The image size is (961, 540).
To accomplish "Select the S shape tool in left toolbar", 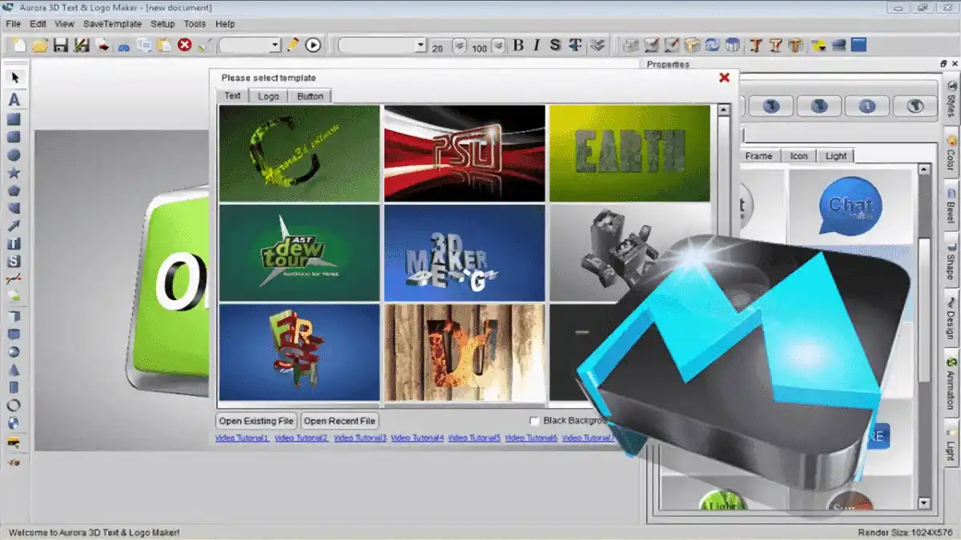I will click(x=14, y=262).
